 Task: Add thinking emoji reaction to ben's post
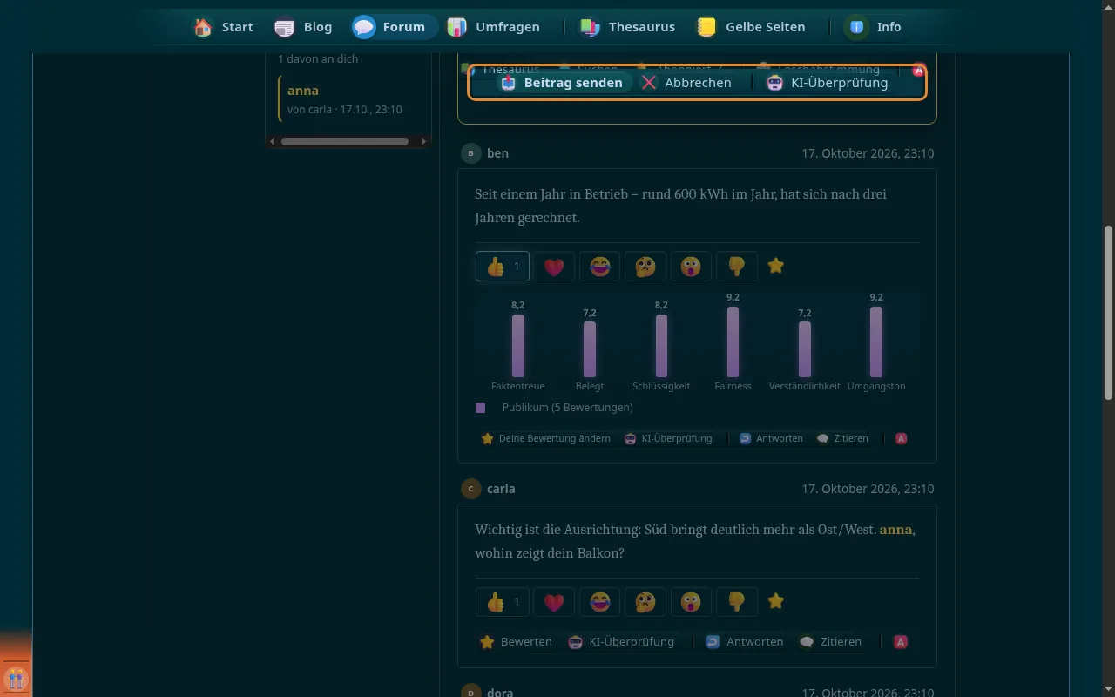(645, 267)
